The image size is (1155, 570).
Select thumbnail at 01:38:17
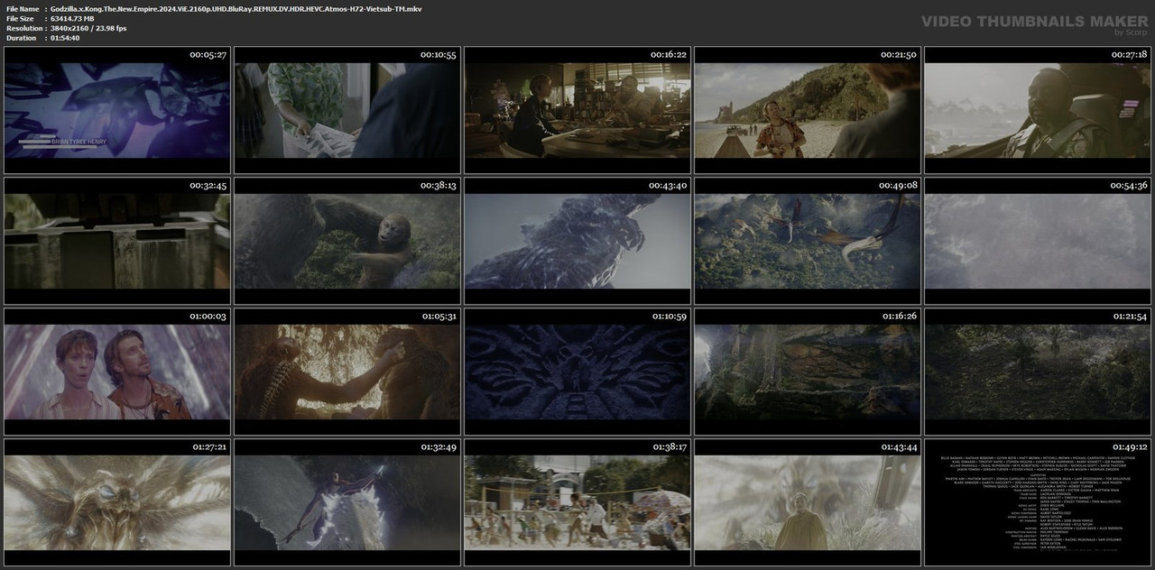tap(577, 501)
